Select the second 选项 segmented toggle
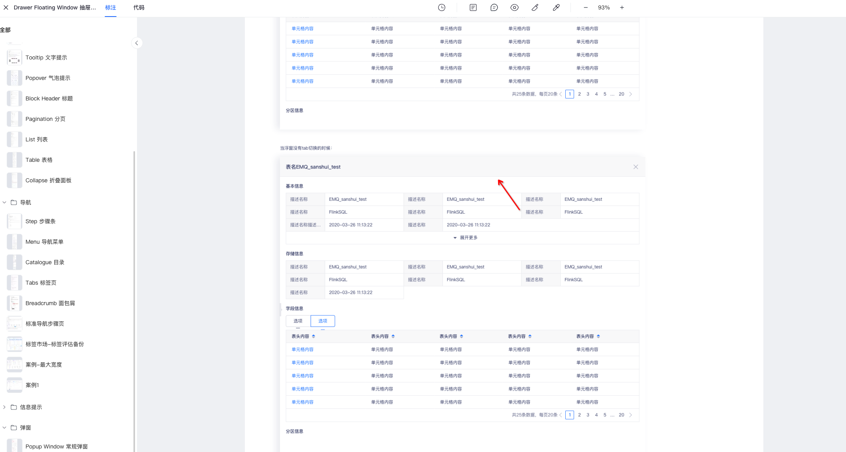Viewport: 846px width, 452px height. pos(322,321)
